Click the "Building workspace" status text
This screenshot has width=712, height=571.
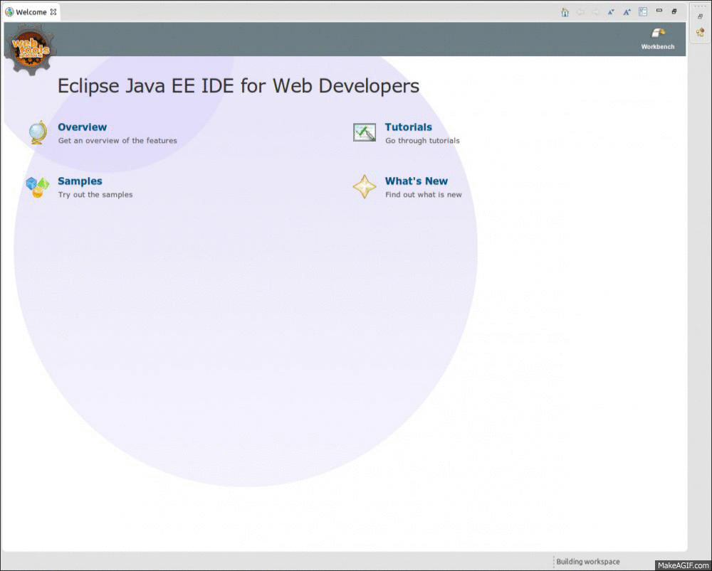tap(587, 562)
